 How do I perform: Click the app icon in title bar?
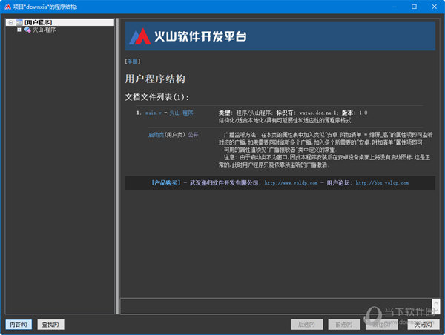click(7, 7)
